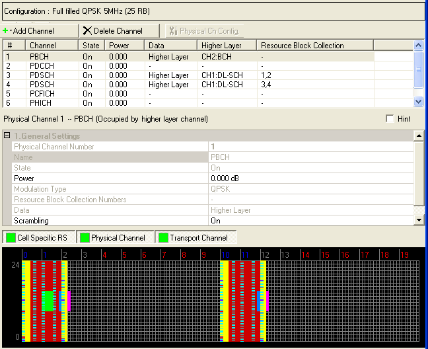
Task: Click the Resource Block Collection column header
Action: pyautogui.click(x=315, y=46)
